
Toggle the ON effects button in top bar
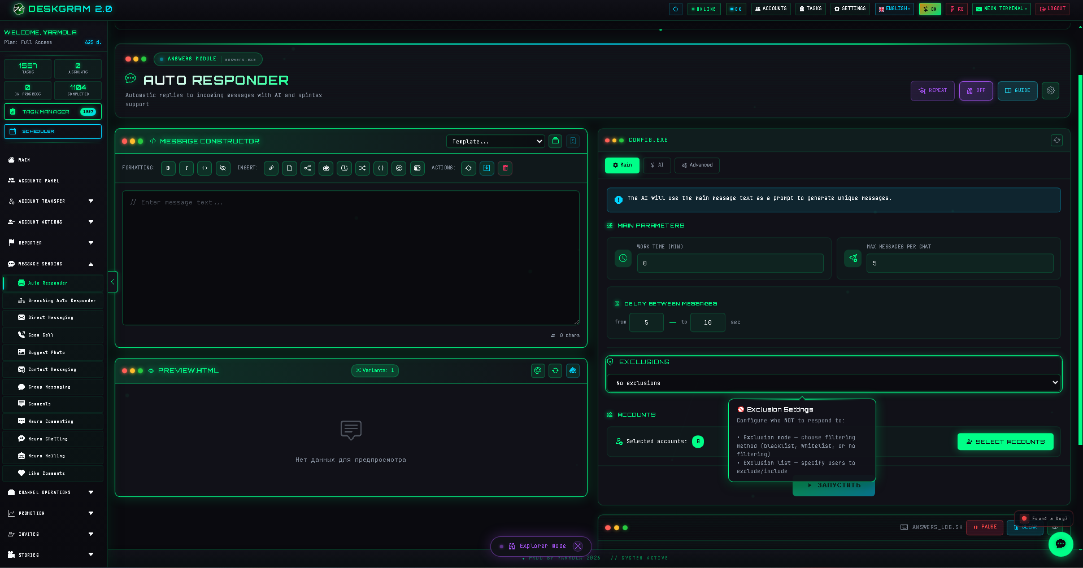point(930,9)
